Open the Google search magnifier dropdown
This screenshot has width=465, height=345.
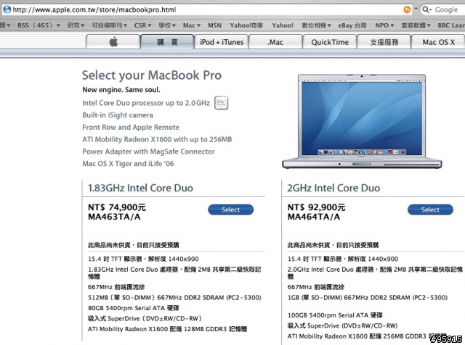[x=426, y=9]
